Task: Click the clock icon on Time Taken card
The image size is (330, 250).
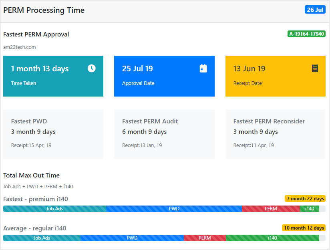Action: (x=92, y=68)
